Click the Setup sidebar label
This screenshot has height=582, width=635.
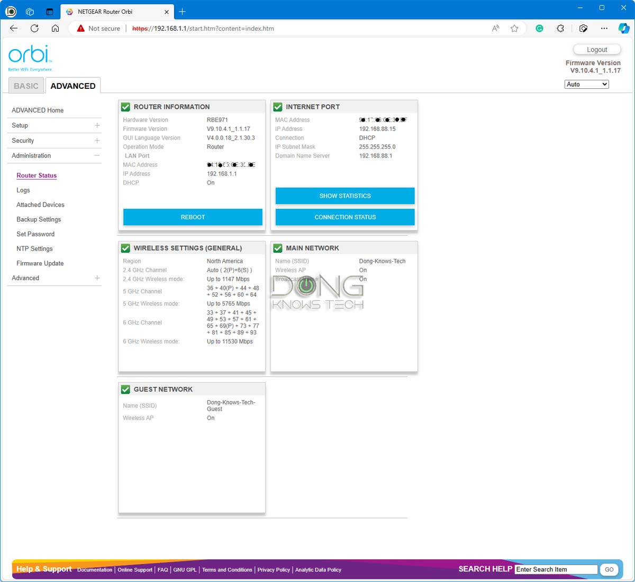[20, 125]
